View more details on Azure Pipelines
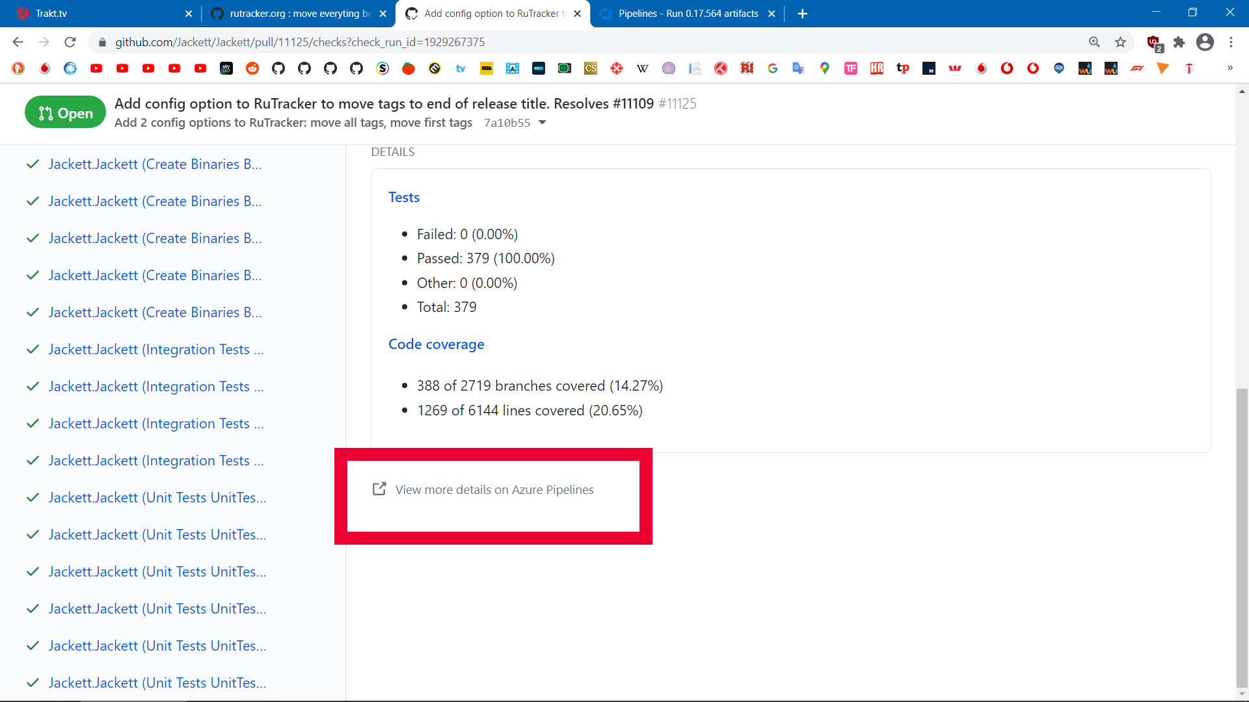 (494, 489)
